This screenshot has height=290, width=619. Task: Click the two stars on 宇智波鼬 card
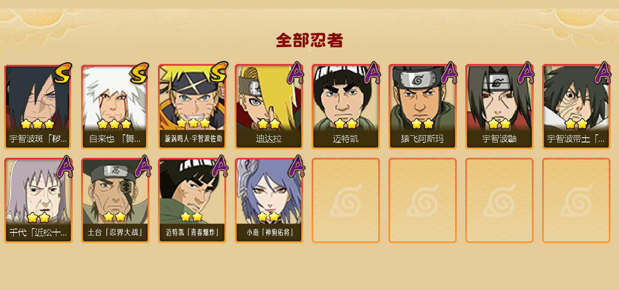tap(499, 124)
